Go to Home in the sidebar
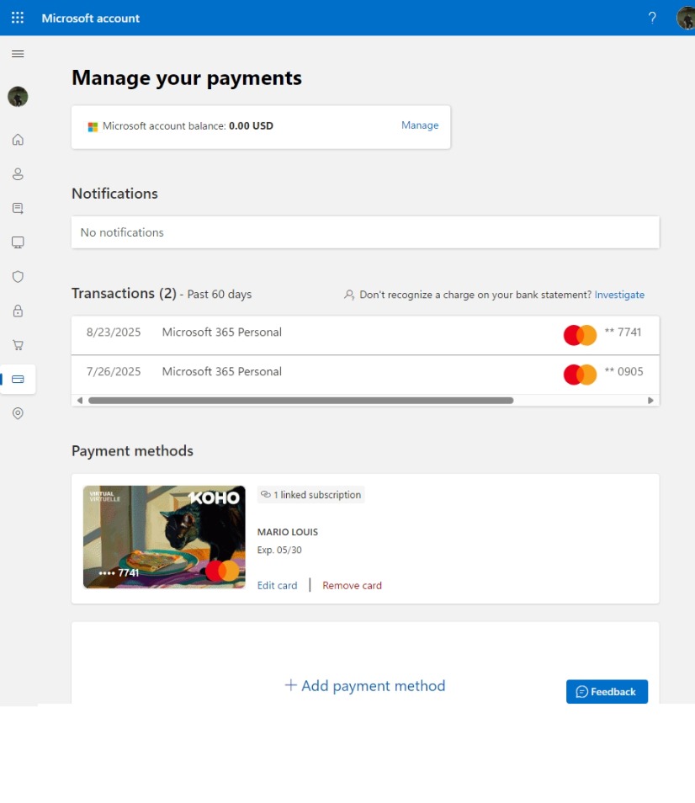 point(18,139)
